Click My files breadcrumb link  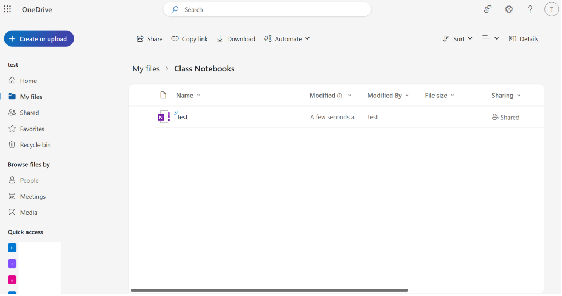146,69
